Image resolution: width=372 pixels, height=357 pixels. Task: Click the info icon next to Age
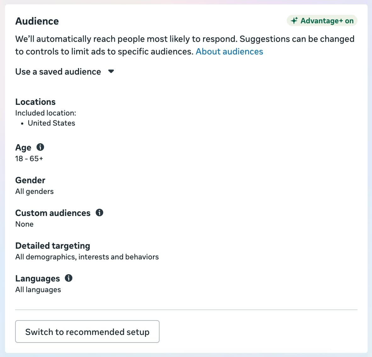(40, 147)
